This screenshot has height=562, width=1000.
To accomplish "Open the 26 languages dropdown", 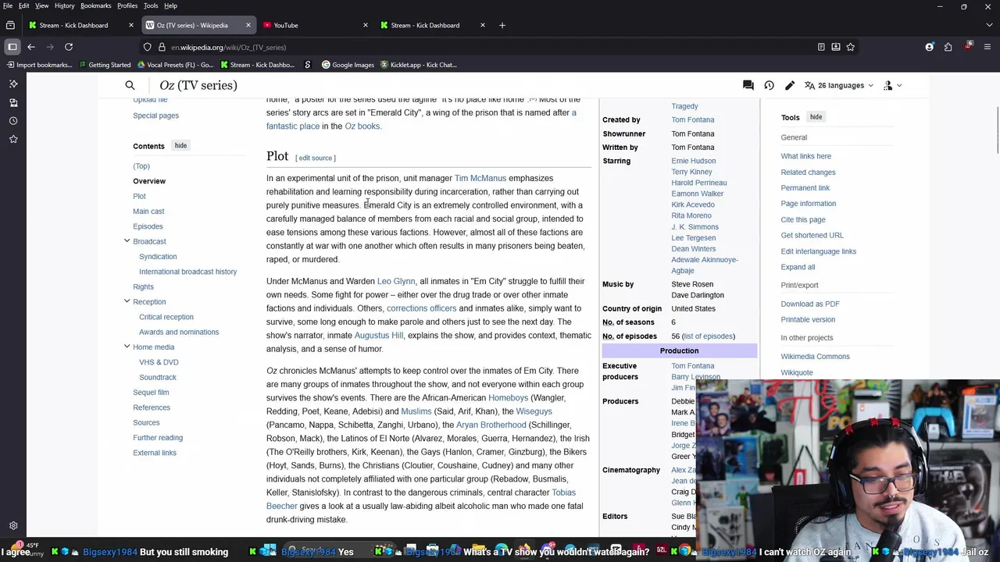I will 838,85.
